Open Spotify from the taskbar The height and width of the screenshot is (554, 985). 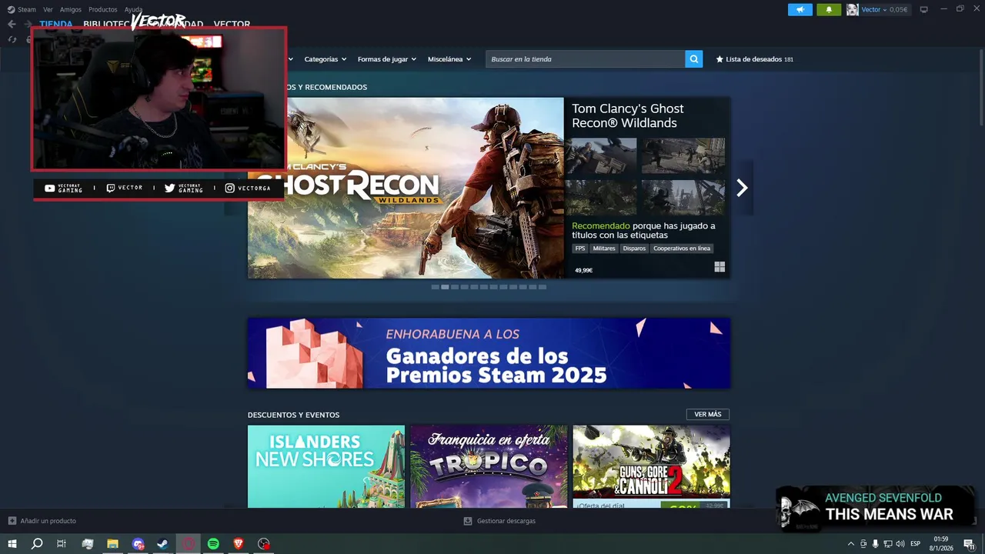[x=213, y=544]
